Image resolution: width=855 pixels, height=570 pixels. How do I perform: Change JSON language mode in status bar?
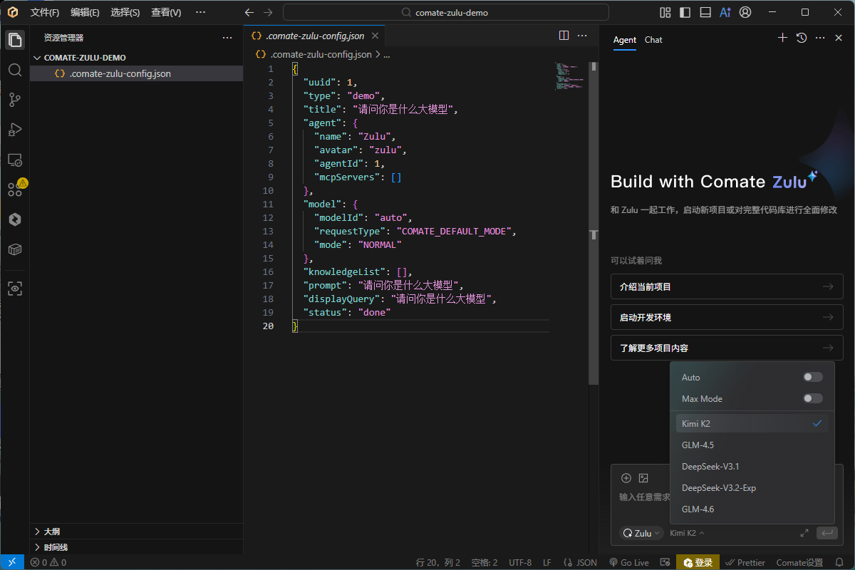[x=586, y=562]
